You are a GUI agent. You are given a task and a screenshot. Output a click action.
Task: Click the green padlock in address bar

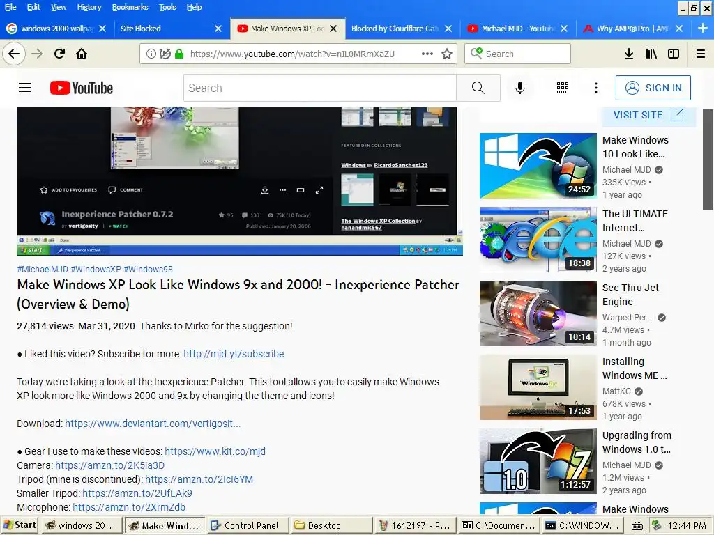tap(179, 54)
